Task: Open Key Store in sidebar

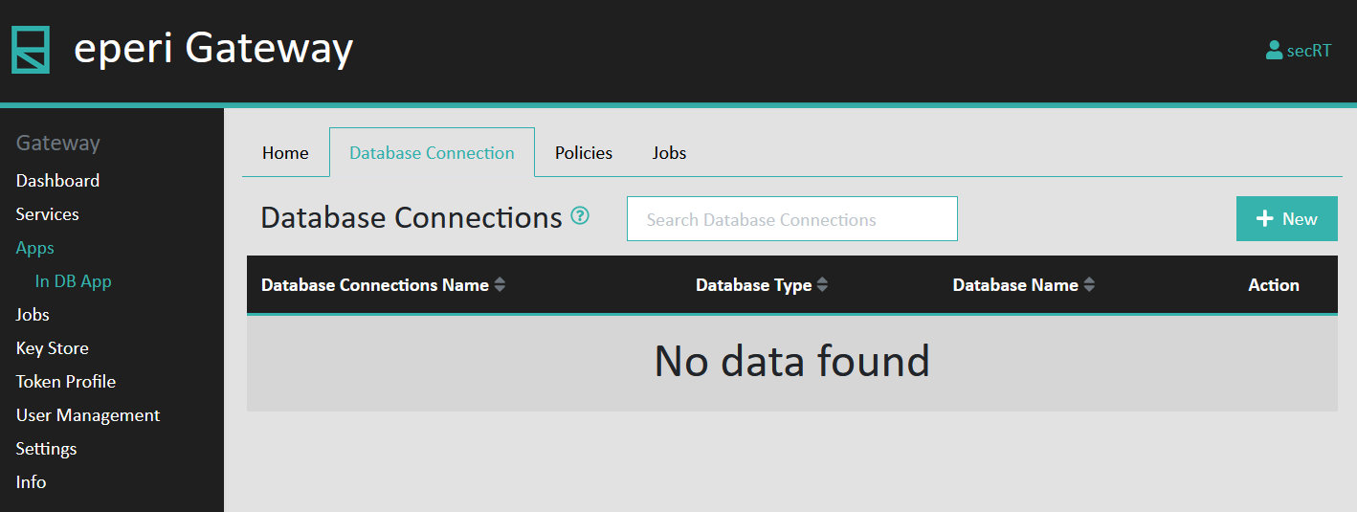Action: 52,348
